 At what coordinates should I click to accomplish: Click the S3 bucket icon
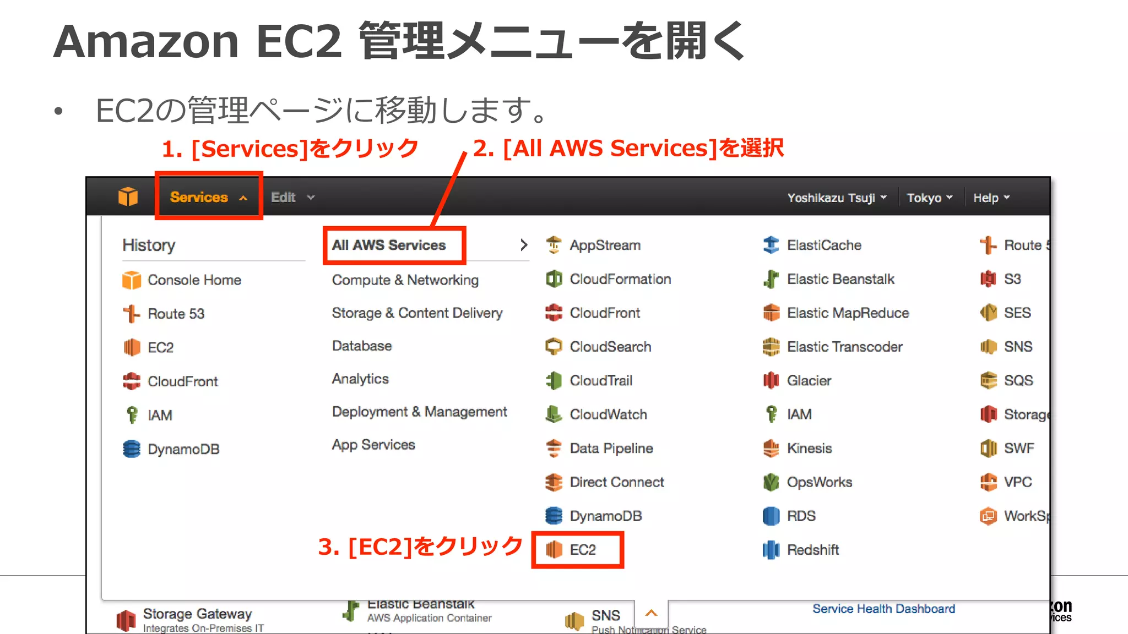988,279
